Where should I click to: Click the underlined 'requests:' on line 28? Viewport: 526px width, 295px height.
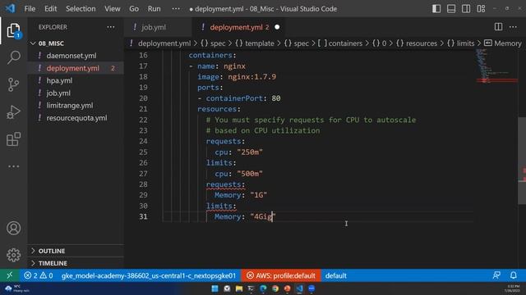click(x=225, y=184)
